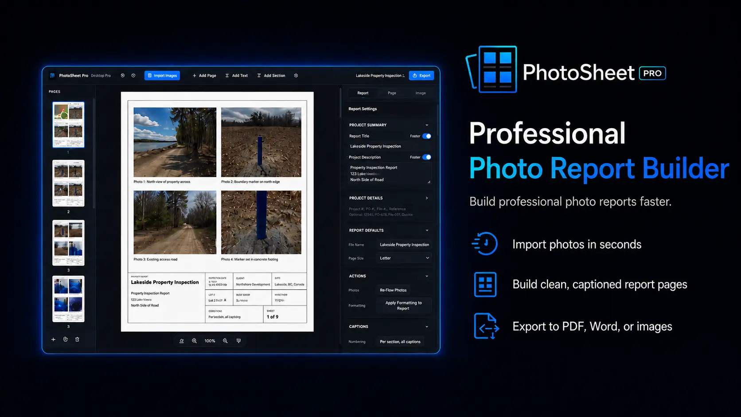Click caption 'Photo 2: Boundary marker on north edge'

point(250,182)
